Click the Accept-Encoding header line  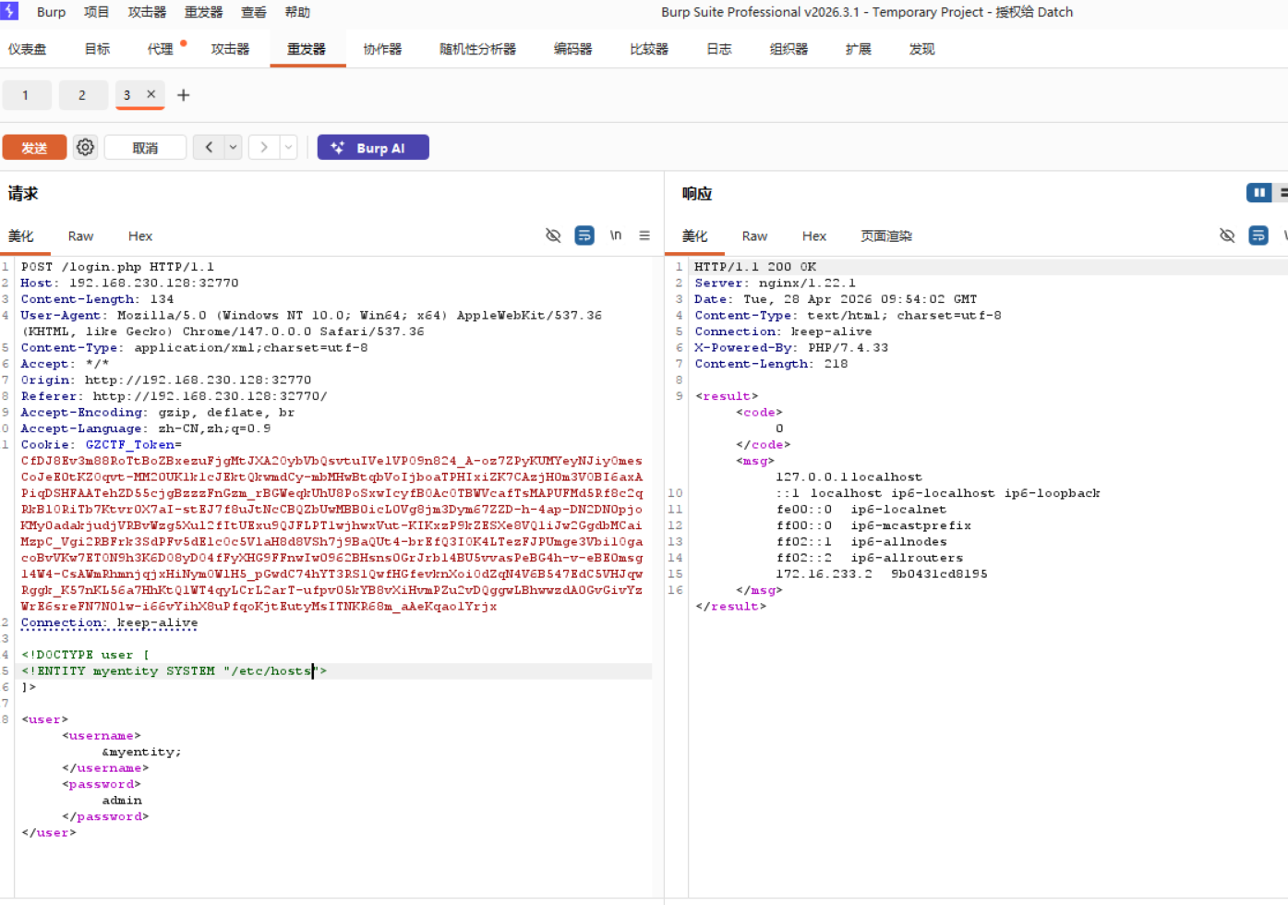[158, 412]
